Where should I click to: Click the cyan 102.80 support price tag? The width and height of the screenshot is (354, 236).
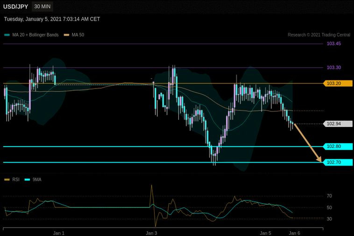(x=338, y=147)
